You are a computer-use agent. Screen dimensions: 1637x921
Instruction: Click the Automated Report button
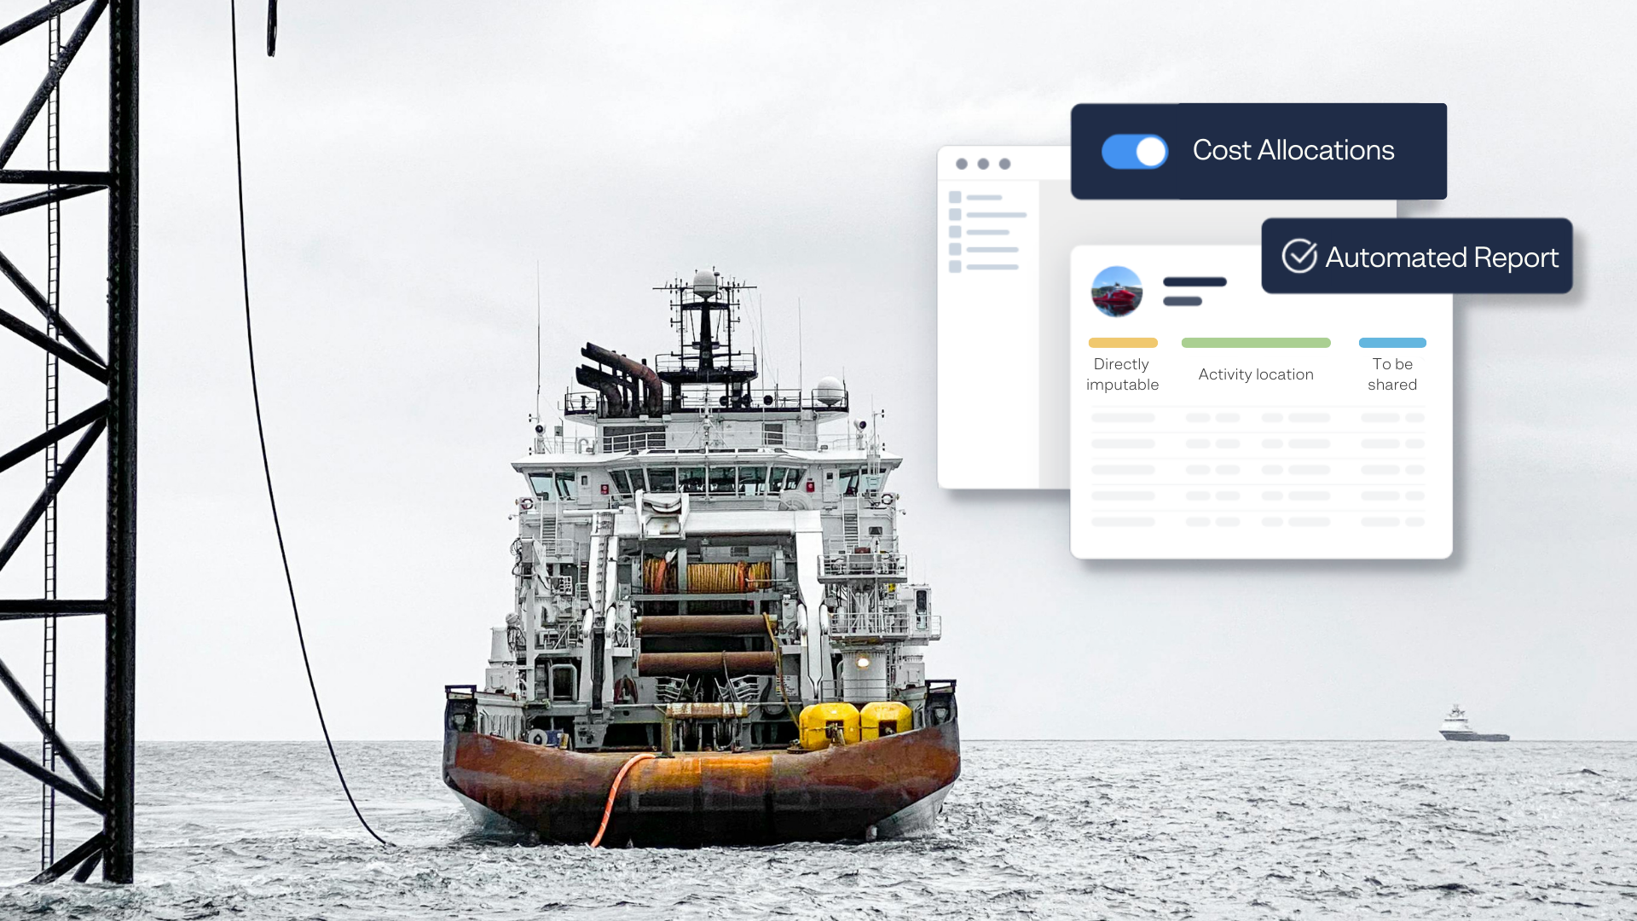1414,257
